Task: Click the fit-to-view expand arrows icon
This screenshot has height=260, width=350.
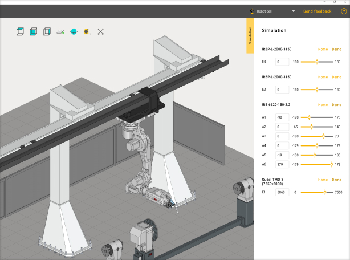Action: click(x=101, y=32)
